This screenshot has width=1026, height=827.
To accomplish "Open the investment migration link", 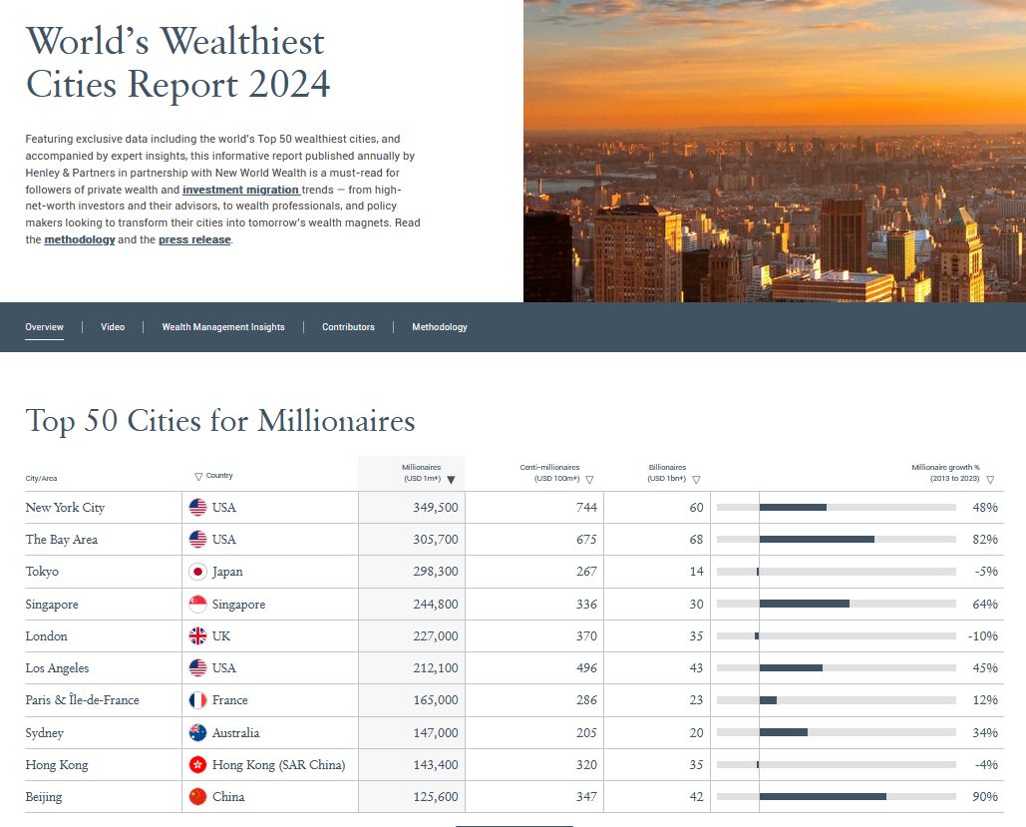I will [x=241, y=190].
